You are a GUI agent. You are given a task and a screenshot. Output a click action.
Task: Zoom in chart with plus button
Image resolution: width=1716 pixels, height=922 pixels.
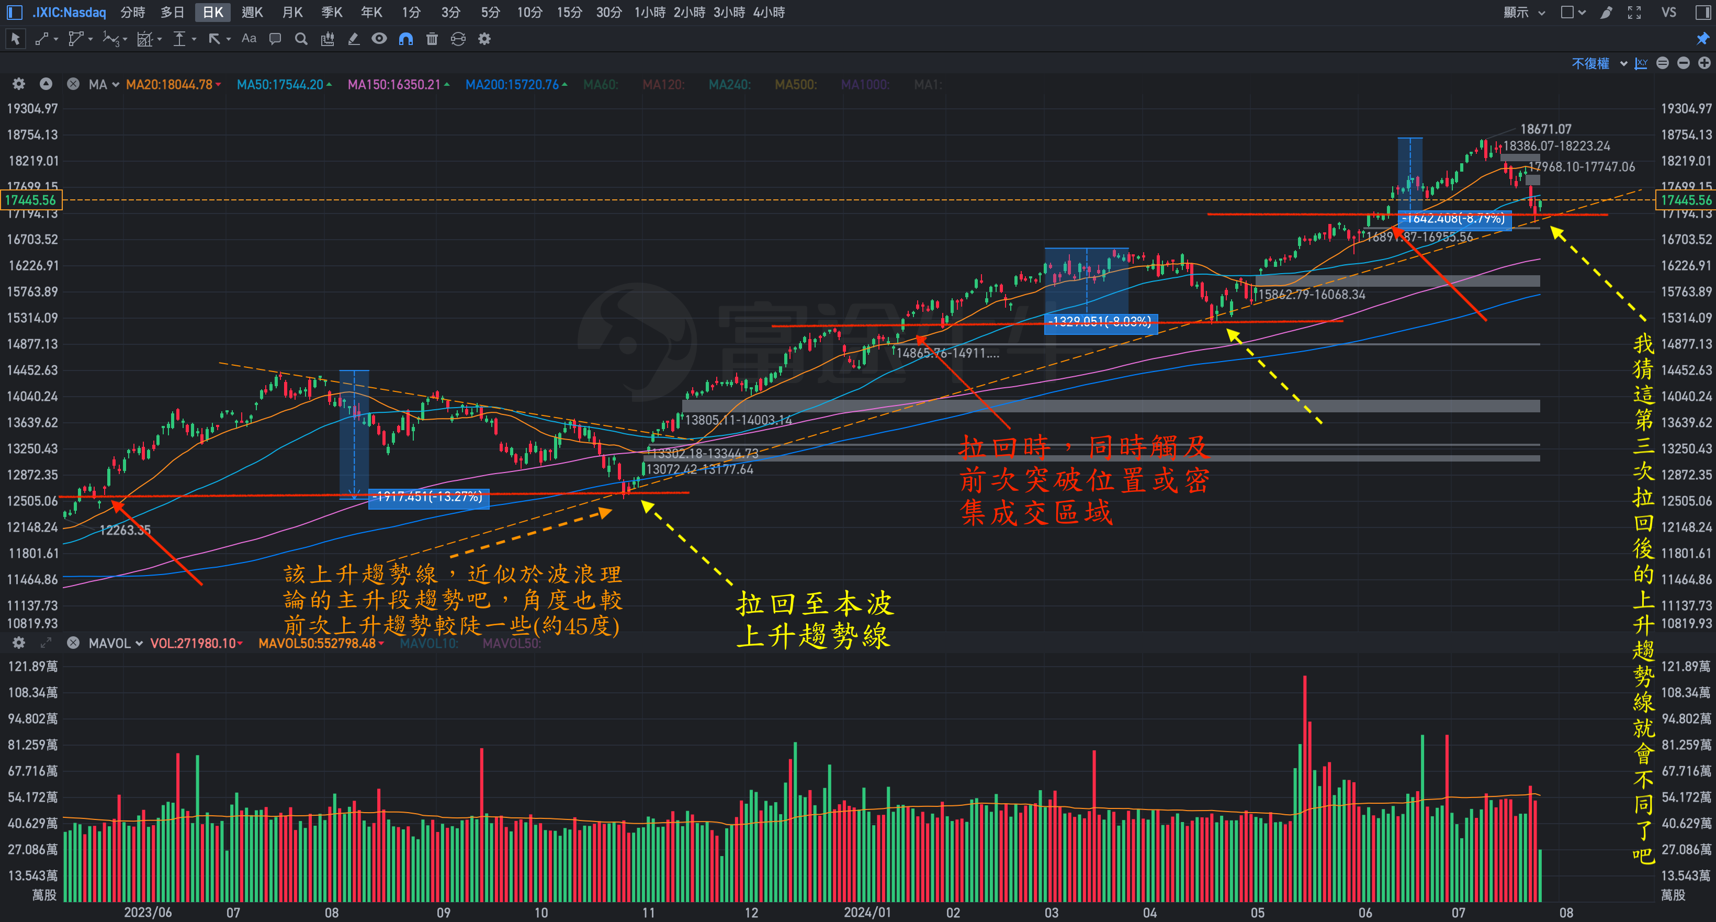1704,63
